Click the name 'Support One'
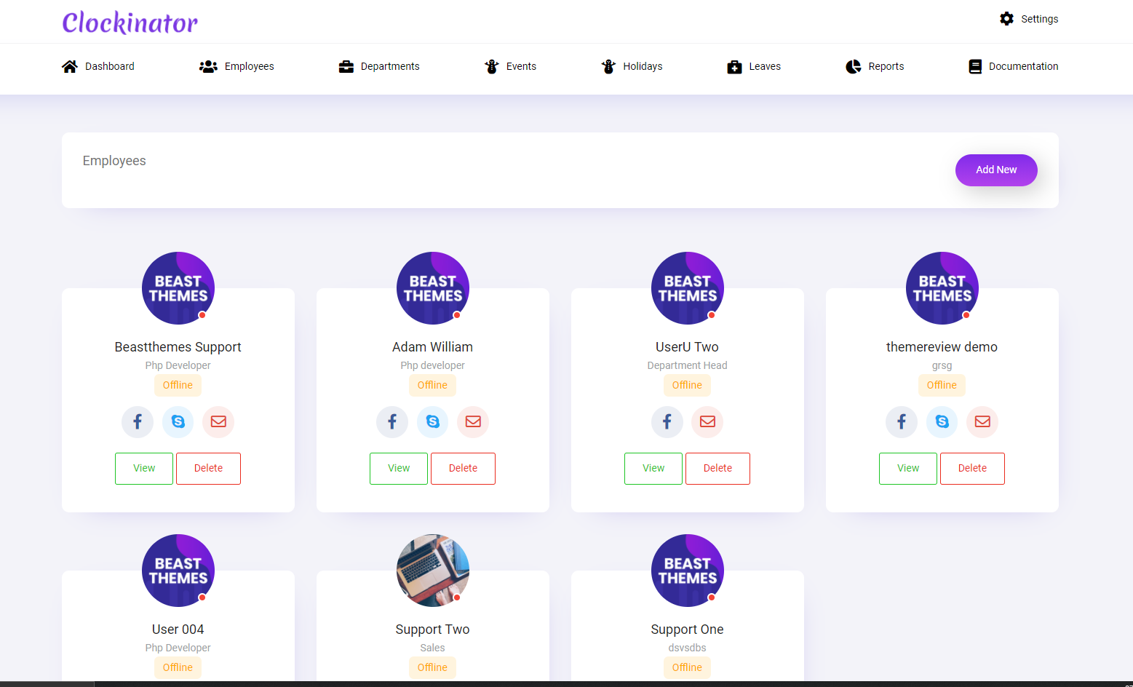The height and width of the screenshot is (687, 1133). [688, 630]
